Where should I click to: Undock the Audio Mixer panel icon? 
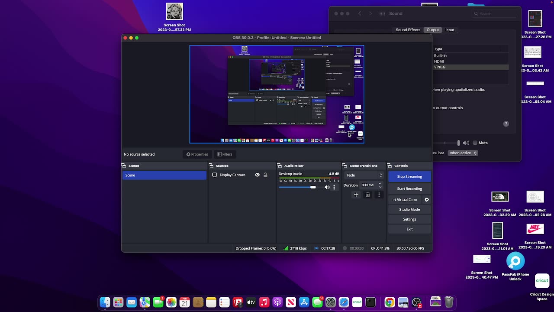tap(279, 166)
